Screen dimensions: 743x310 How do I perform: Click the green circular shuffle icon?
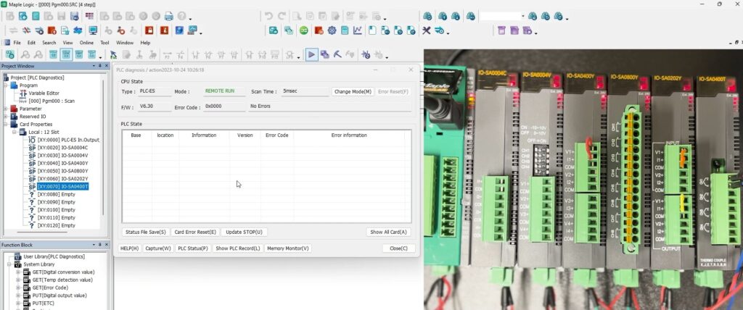coord(304,30)
